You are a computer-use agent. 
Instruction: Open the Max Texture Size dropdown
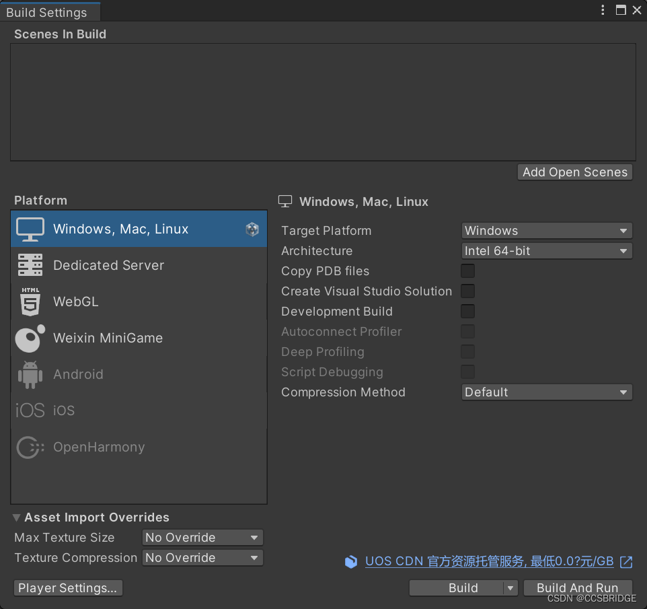[x=202, y=538]
